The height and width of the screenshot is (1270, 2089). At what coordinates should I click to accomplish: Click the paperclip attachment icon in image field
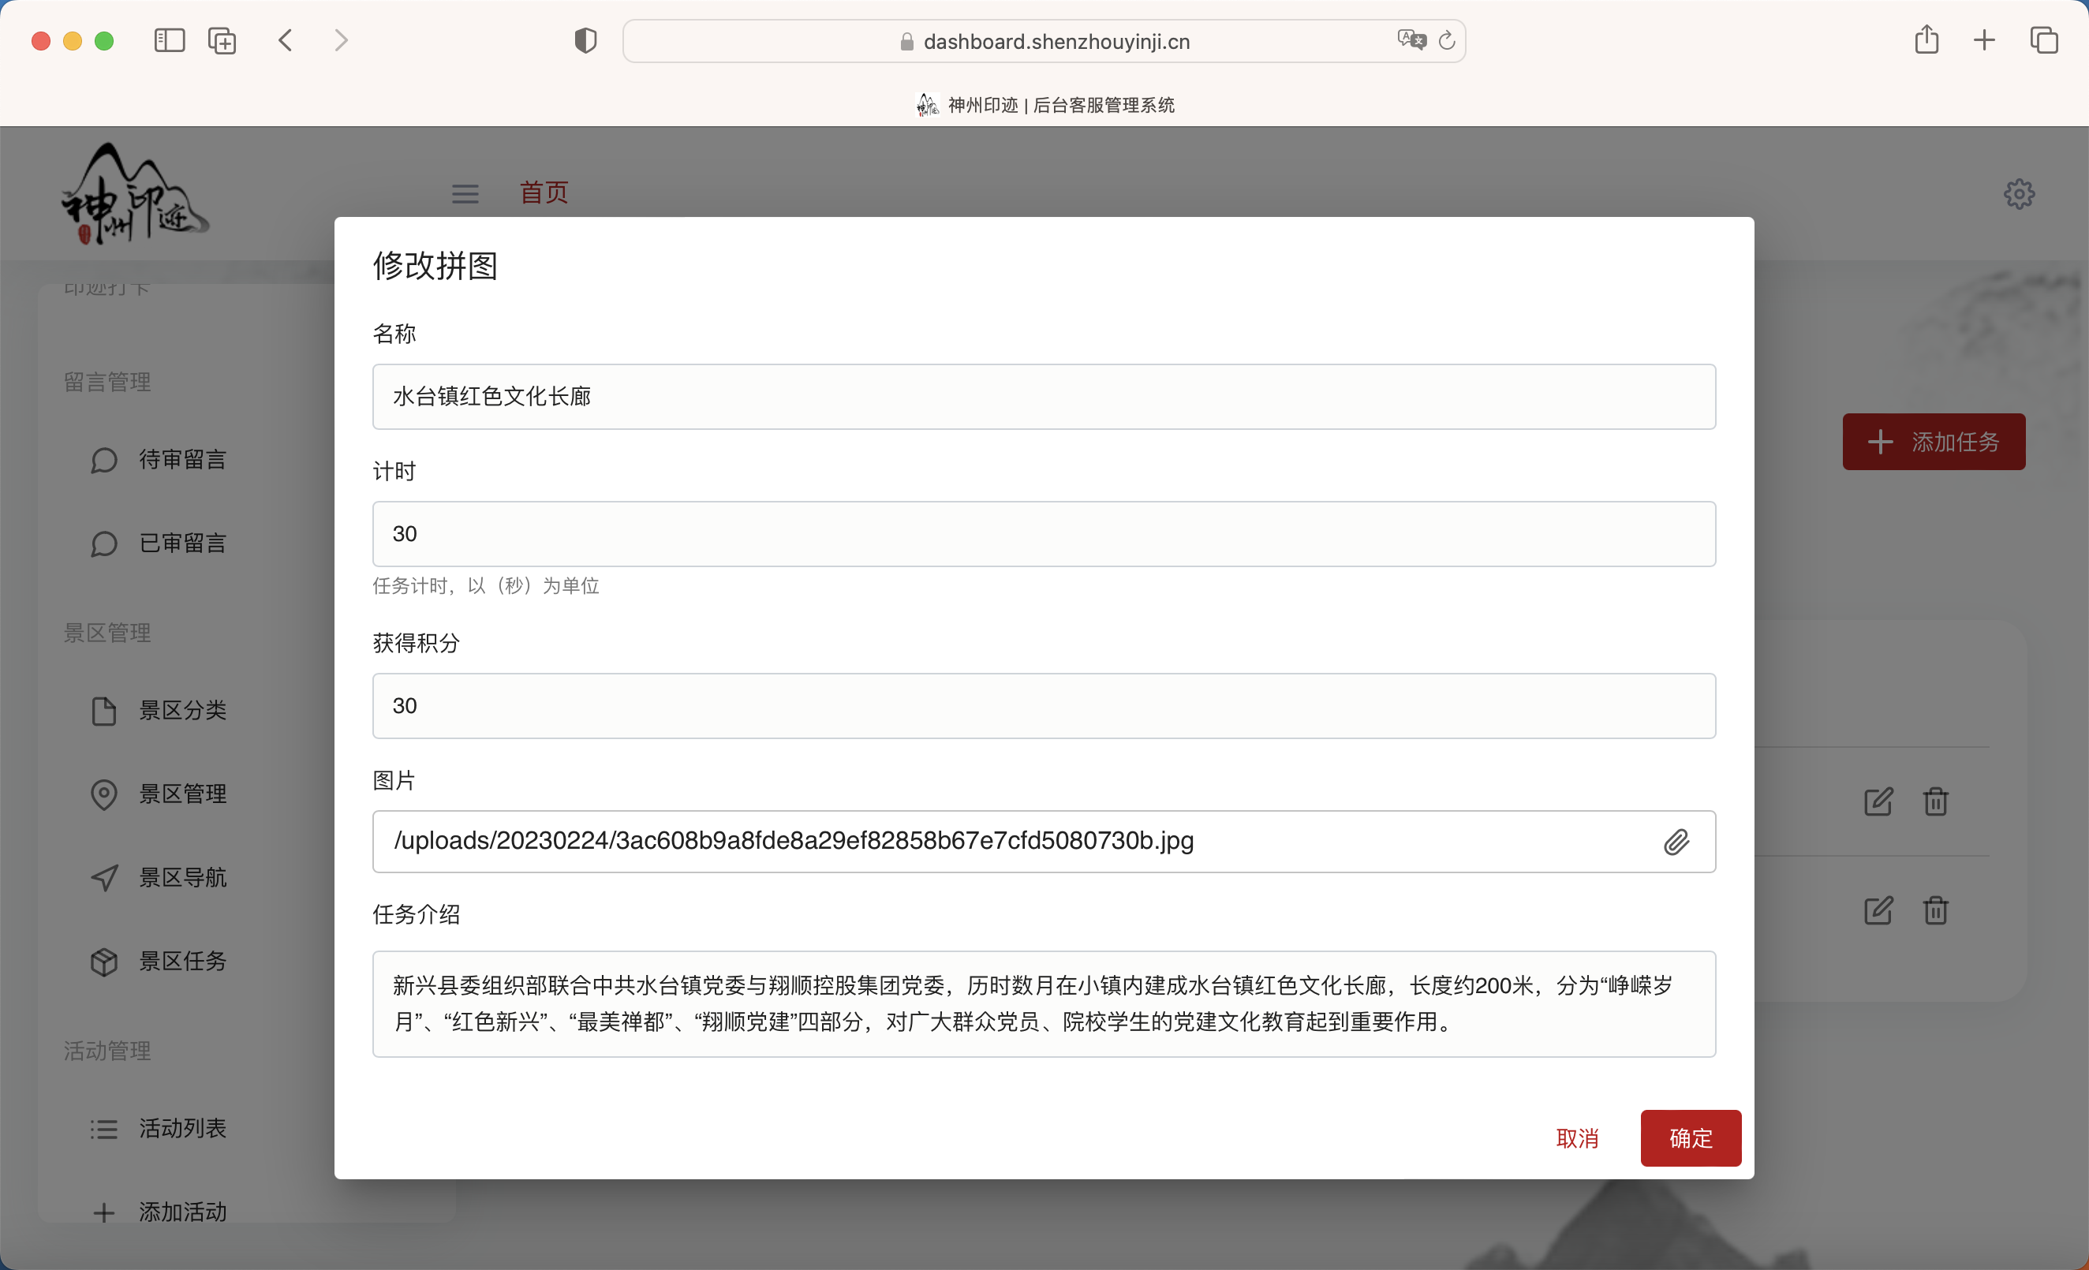coord(1676,842)
